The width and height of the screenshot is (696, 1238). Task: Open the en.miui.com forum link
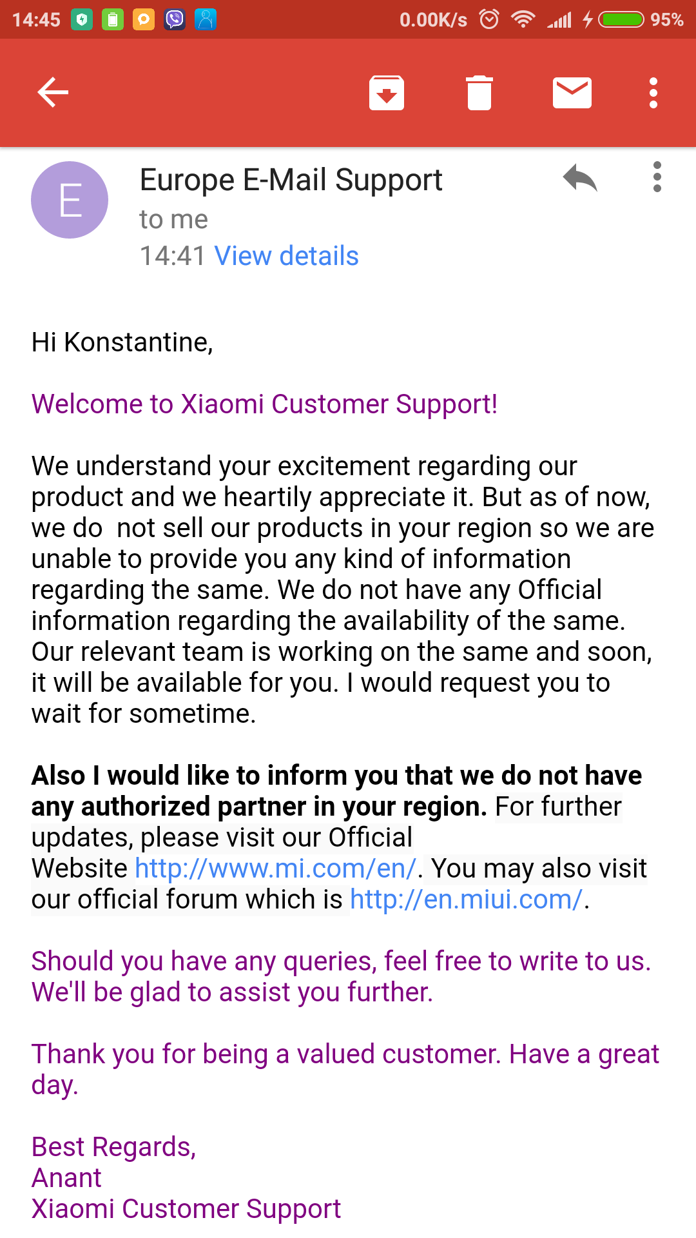tap(466, 899)
